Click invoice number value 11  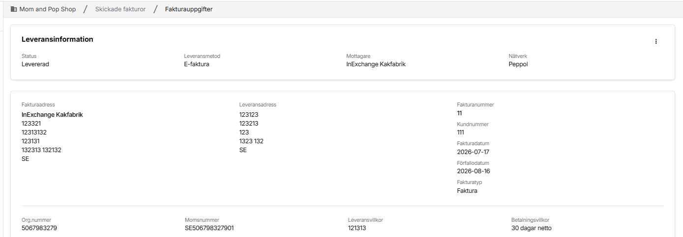point(460,113)
